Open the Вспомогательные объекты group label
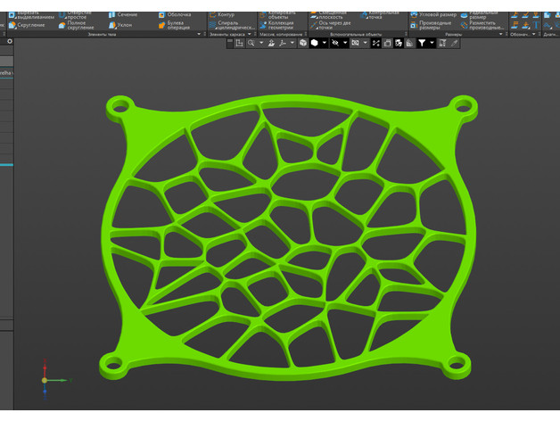Image resolution: width=560 pixels, height=421 pixels. (x=355, y=34)
